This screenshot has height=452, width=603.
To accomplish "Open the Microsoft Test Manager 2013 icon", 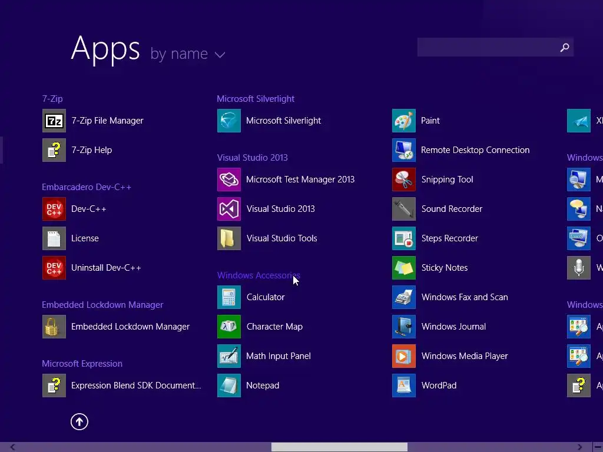I will (229, 180).
